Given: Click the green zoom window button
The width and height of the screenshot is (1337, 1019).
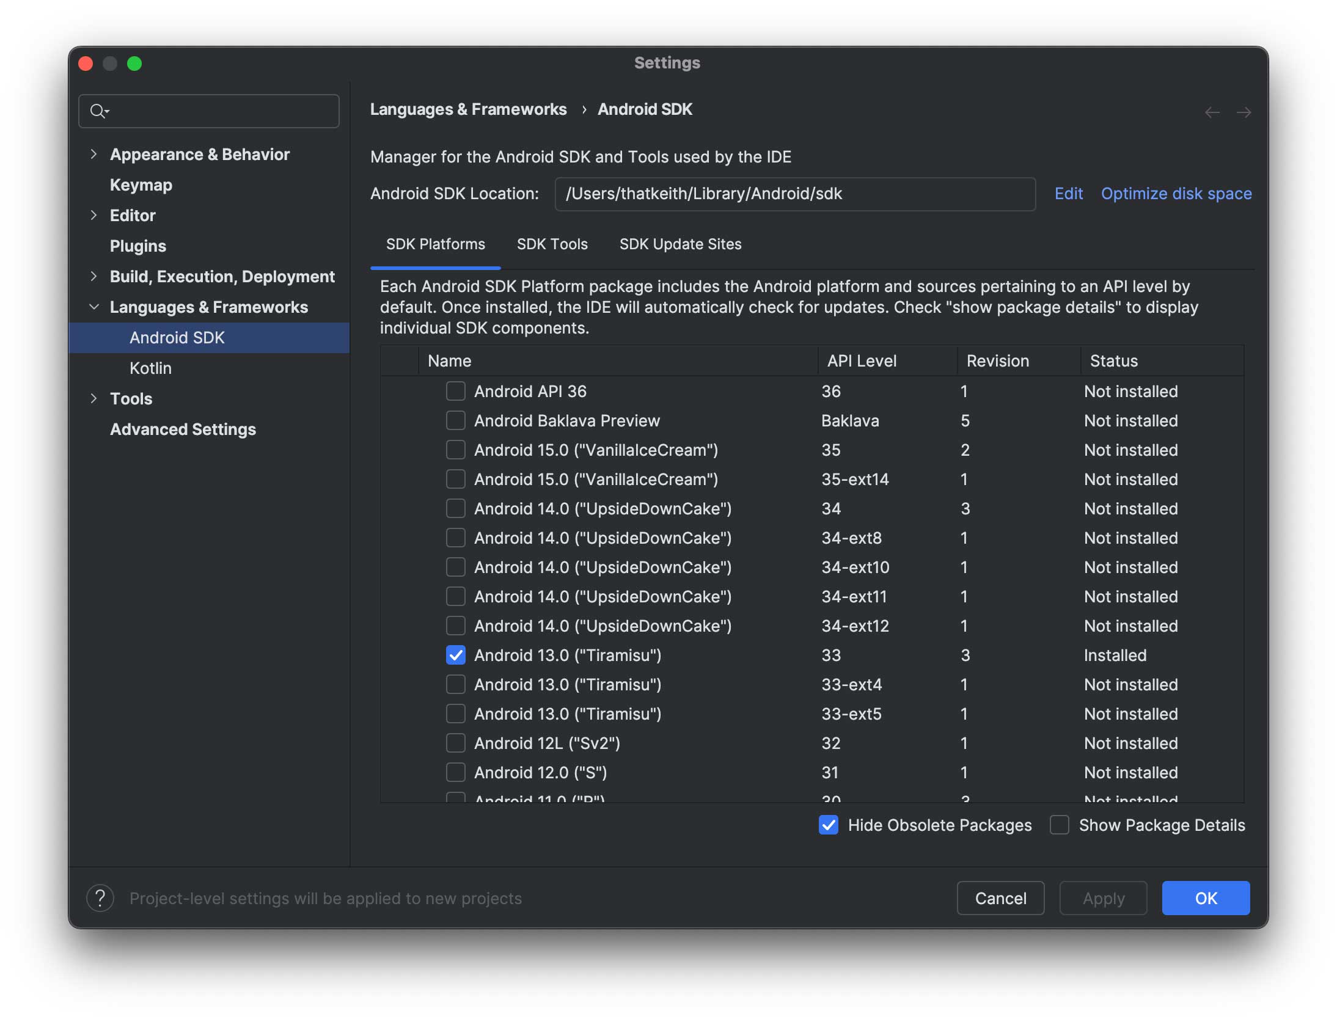Looking at the screenshot, I should [134, 64].
